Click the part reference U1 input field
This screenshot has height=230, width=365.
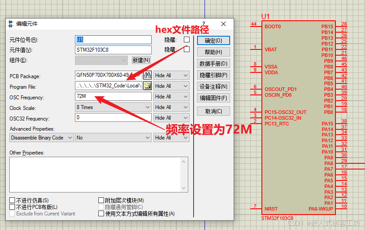click(113, 40)
